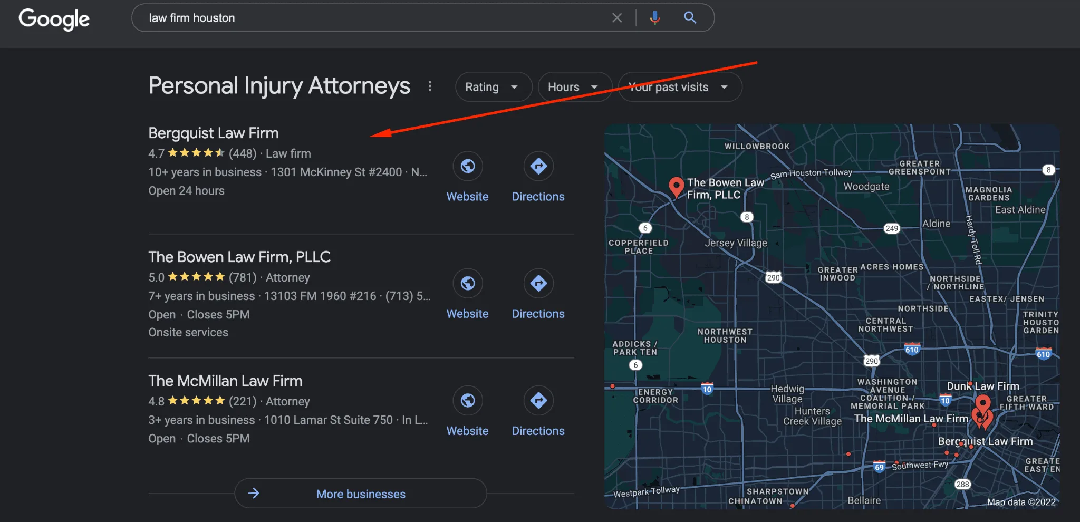Click Personal Injury Attorneys heading
This screenshot has height=522, width=1080.
click(x=279, y=85)
